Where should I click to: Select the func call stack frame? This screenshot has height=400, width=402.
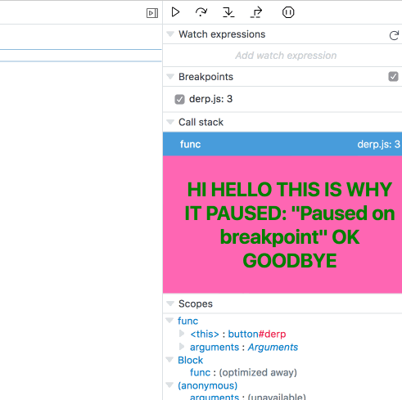coord(282,144)
